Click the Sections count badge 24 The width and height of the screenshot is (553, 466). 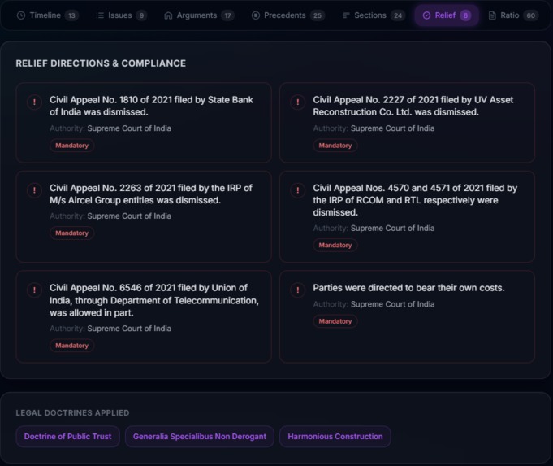398,15
